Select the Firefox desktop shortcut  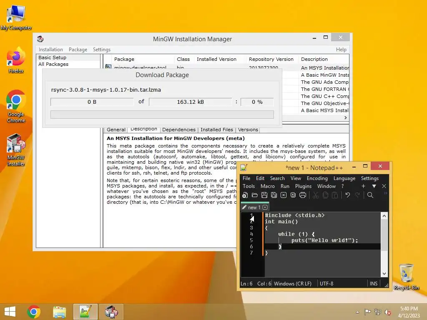[x=16, y=60]
